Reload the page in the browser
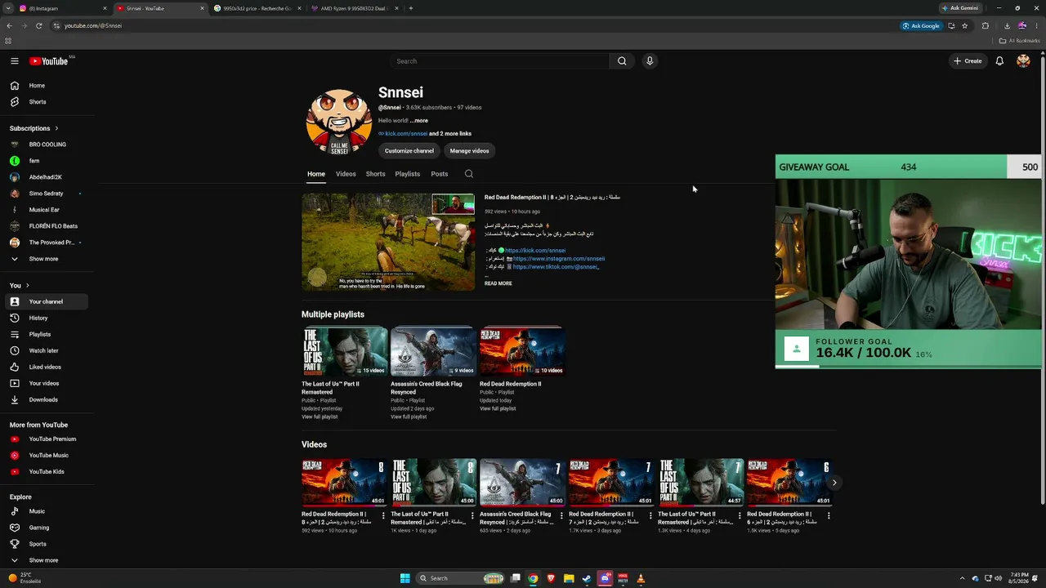Screen dimensions: 1046x588 (x=38, y=25)
